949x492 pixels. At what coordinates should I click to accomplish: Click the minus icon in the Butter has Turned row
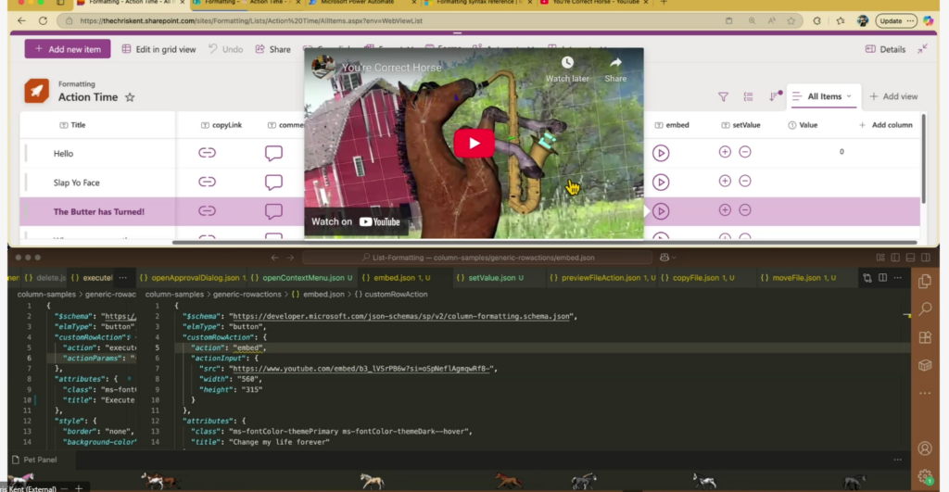[745, 210]
